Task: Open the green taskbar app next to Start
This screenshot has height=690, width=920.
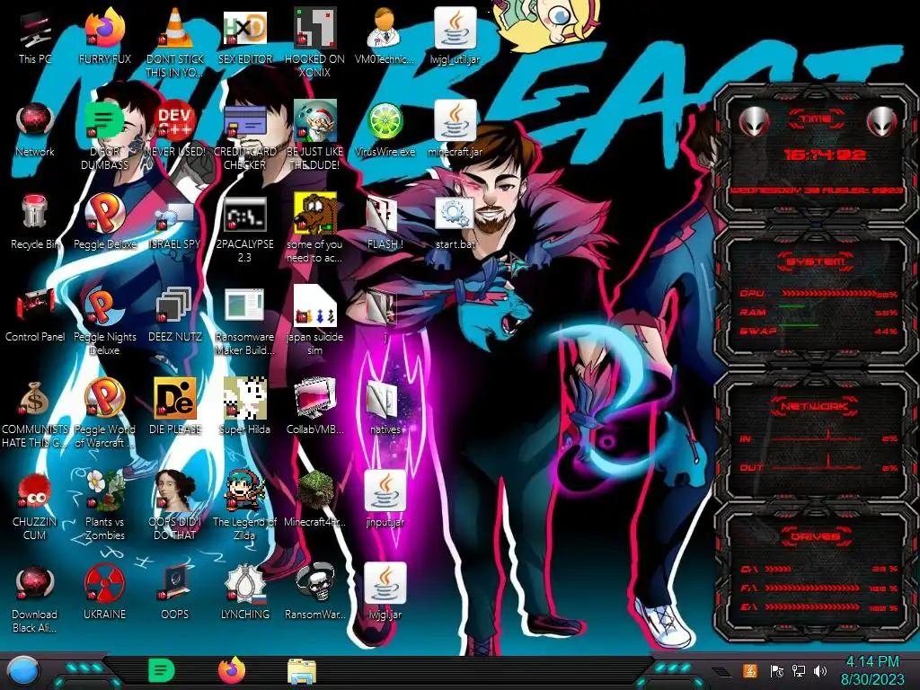Action: tap(162, 670)
